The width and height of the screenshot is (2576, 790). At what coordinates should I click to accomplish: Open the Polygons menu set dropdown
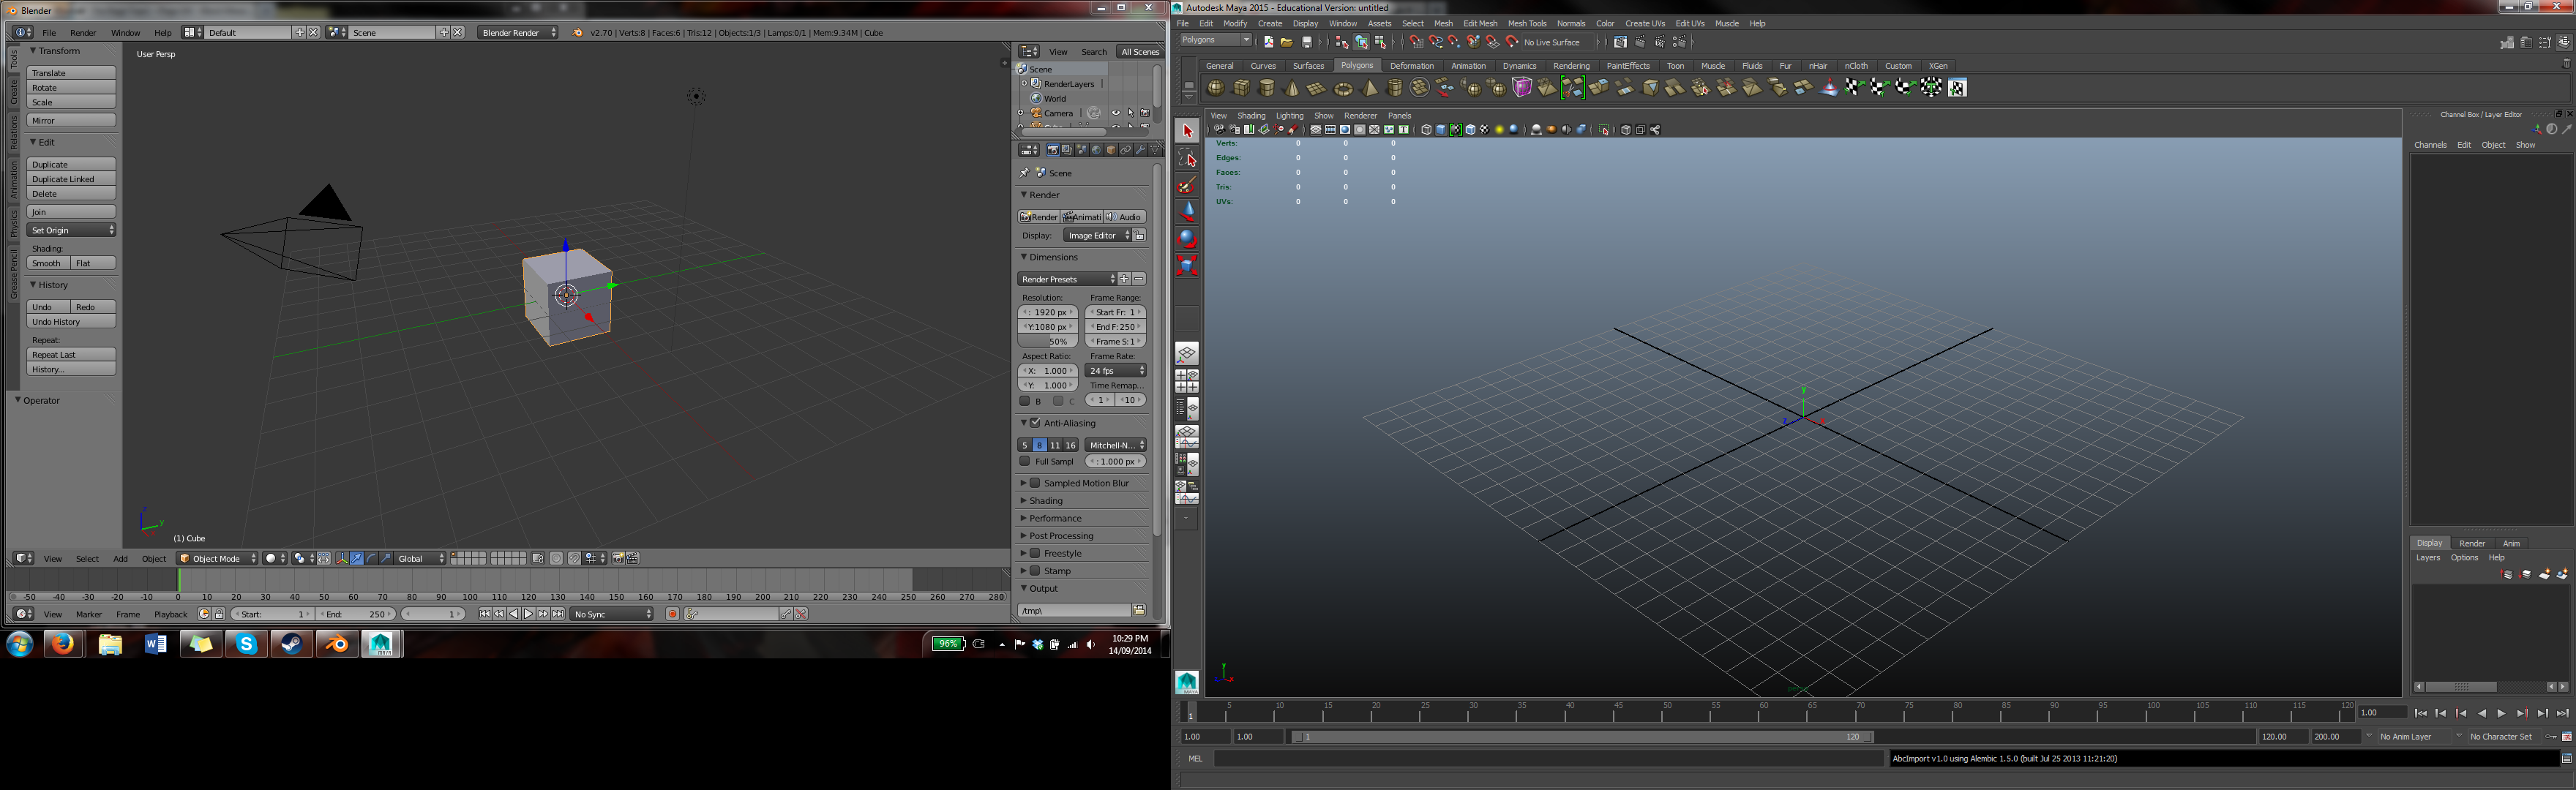tap(1215, 41)
